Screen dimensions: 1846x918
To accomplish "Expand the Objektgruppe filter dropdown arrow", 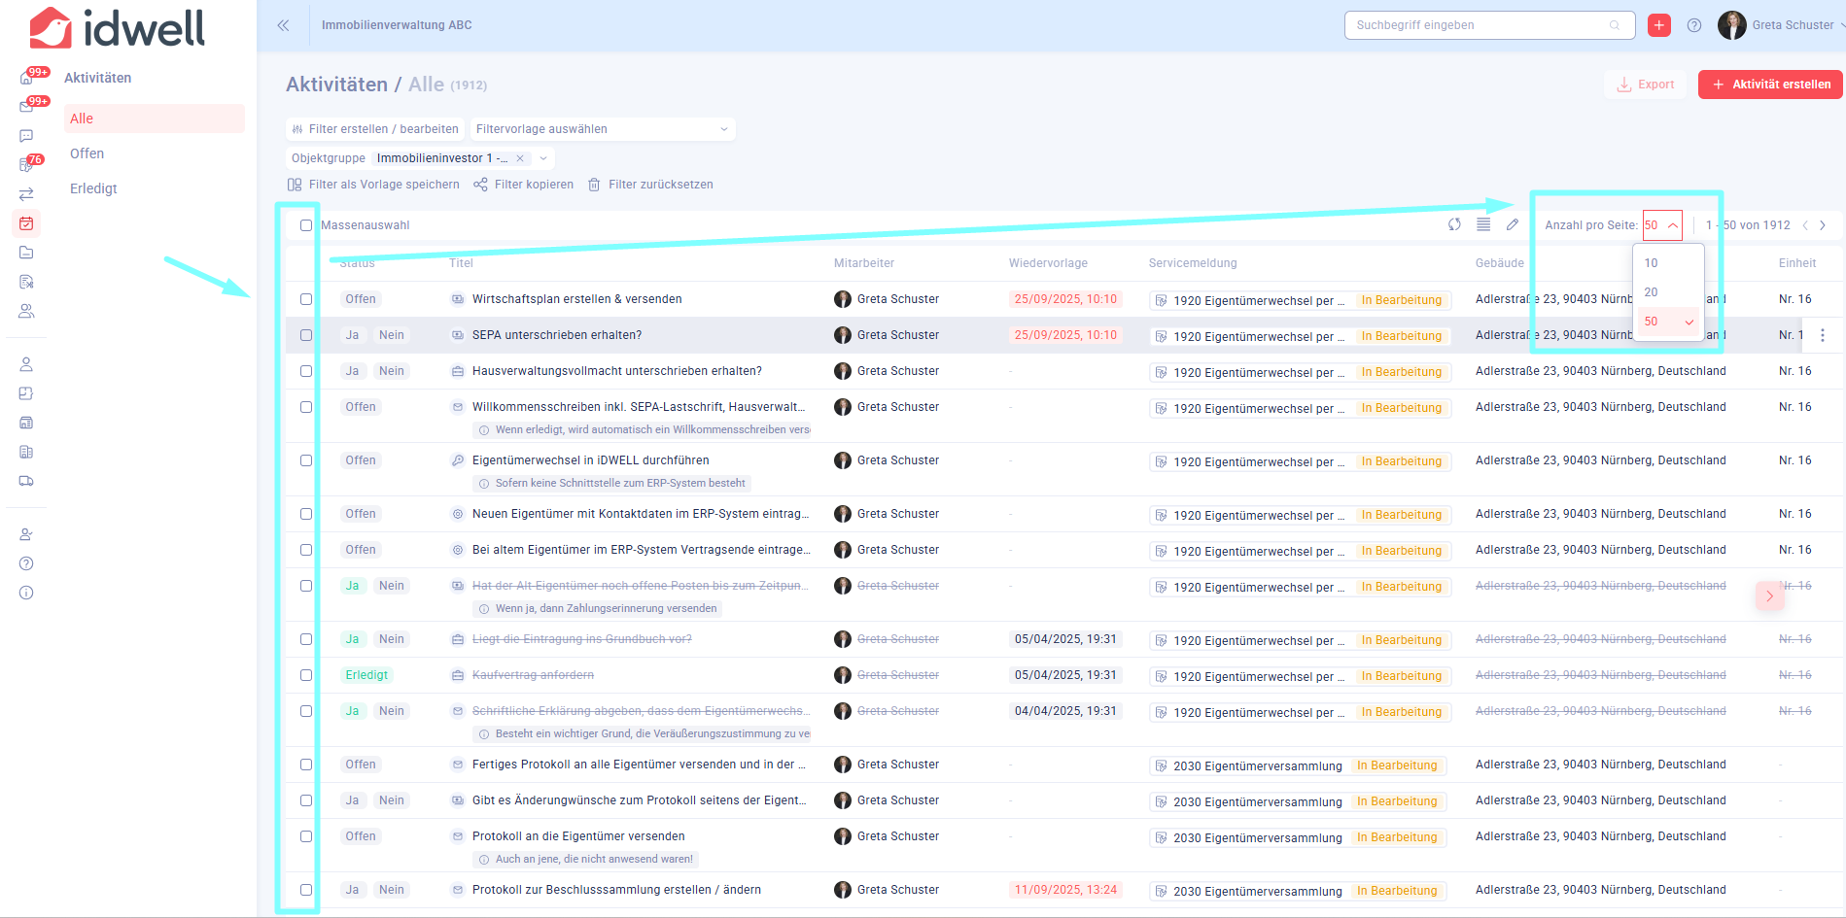I will click(543, 158).
